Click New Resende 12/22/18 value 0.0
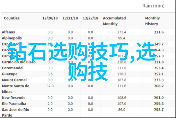Screen dimensions: 176x118 90,98
